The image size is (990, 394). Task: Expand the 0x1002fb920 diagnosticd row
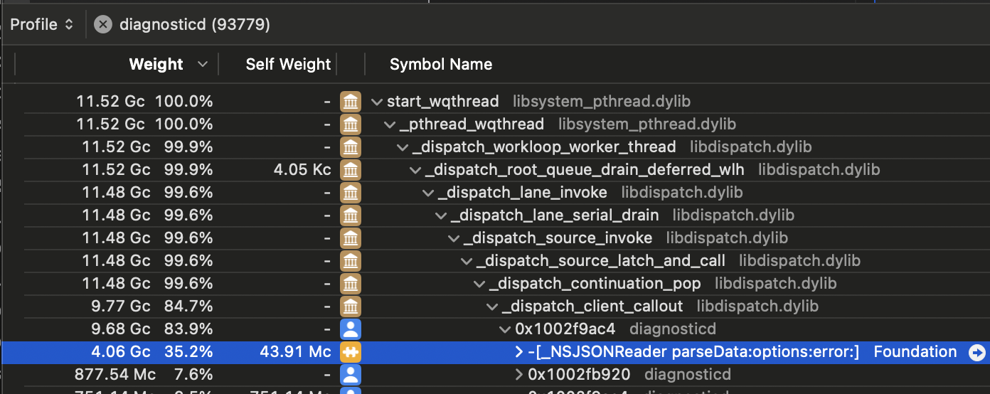[519, 375]
